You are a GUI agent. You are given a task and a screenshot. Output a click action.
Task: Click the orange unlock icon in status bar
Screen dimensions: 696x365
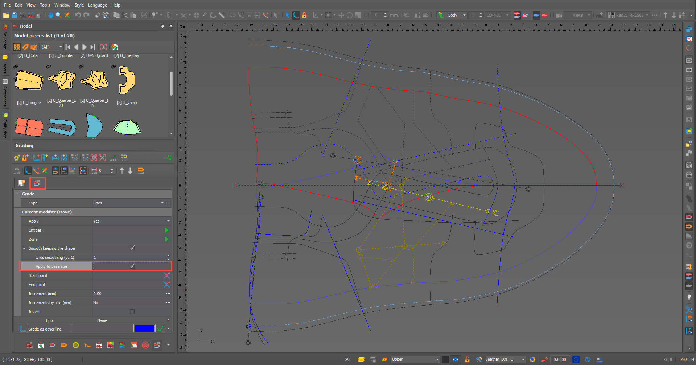click(x=467, y=360)
